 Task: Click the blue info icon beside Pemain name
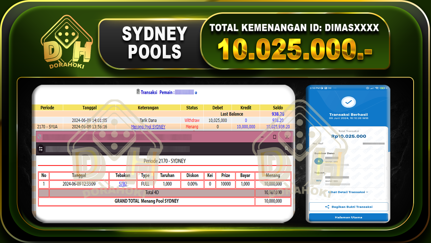(196, 92)
